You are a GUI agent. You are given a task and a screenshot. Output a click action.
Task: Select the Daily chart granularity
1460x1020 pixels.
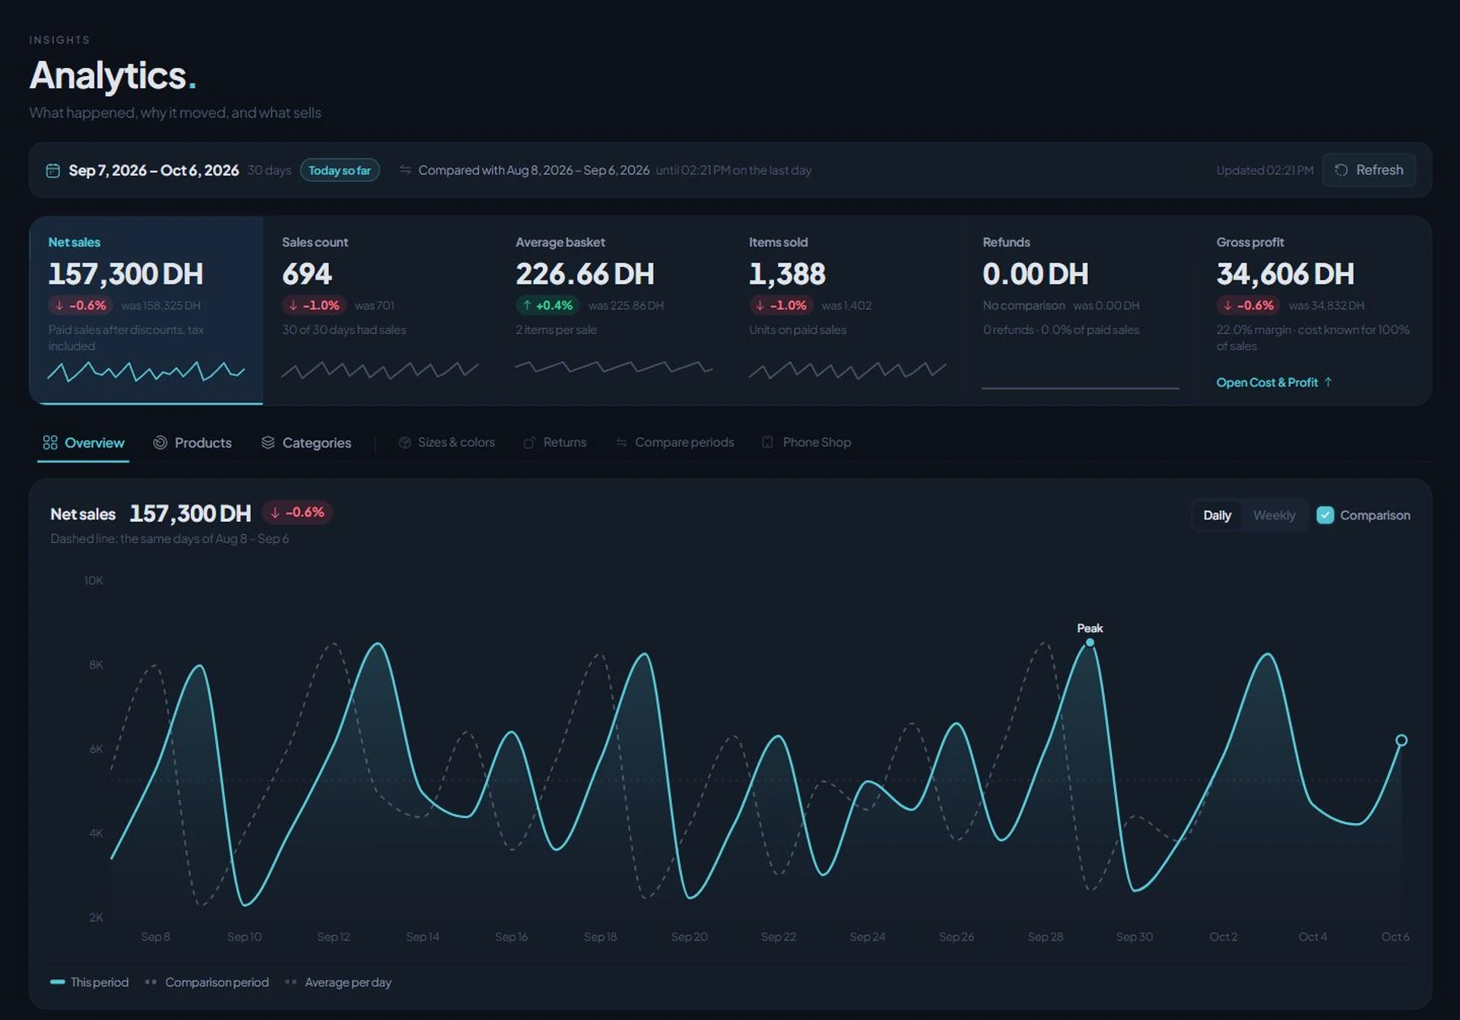(1217, 516)
